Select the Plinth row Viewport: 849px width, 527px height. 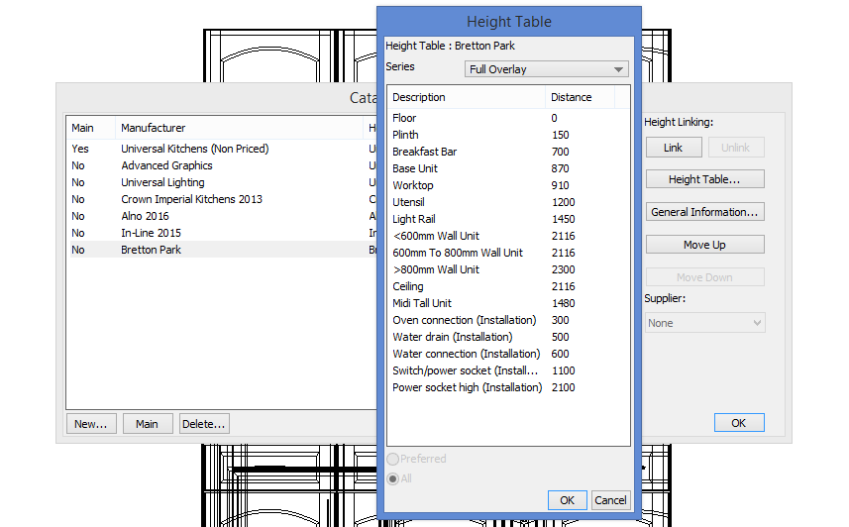click(x=508, y=135)
